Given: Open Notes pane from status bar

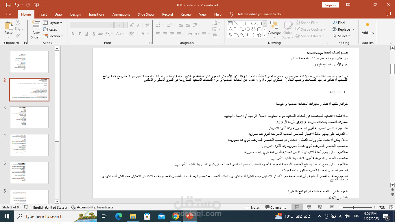Looking at the screenshot, I should click(x=253, y=207).
